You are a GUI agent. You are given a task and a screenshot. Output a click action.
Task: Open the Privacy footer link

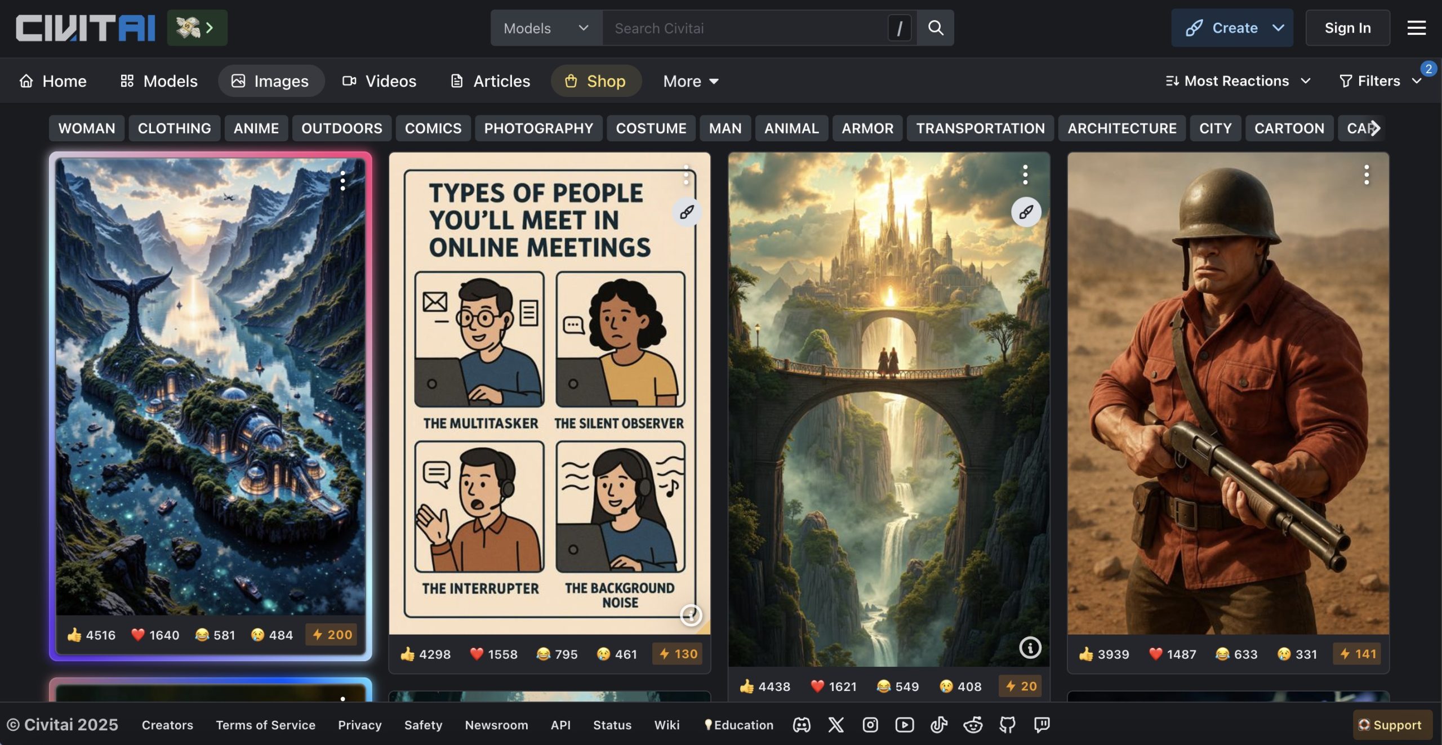coord(359,725)
